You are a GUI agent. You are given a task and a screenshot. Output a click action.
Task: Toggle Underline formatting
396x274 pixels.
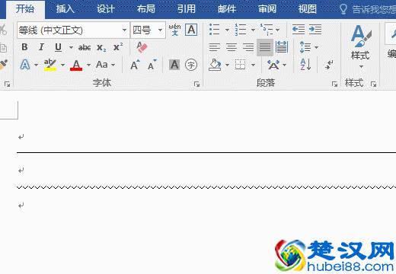(58, 47)
